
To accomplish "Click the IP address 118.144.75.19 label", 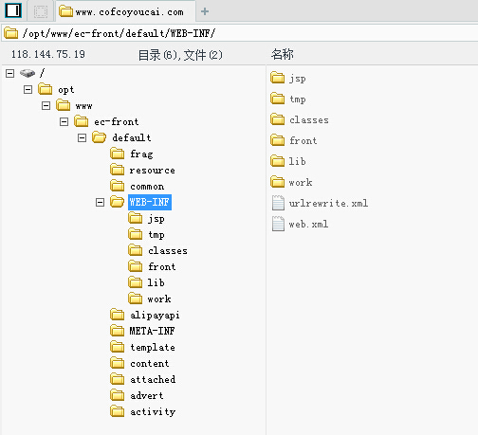I will pos(48,54).
